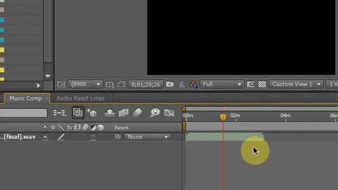Click the fx Effect column header icon
The width and height of the screenshot is (338, 190).
tap(69, 127)
